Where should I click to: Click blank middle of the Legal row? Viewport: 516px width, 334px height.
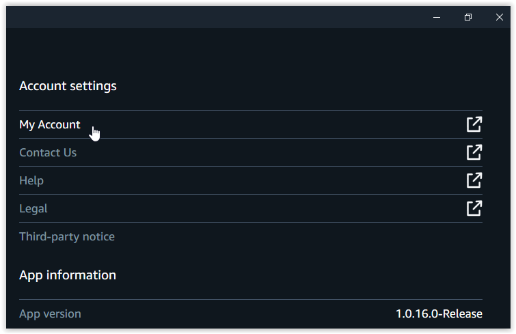click(253, 208)
